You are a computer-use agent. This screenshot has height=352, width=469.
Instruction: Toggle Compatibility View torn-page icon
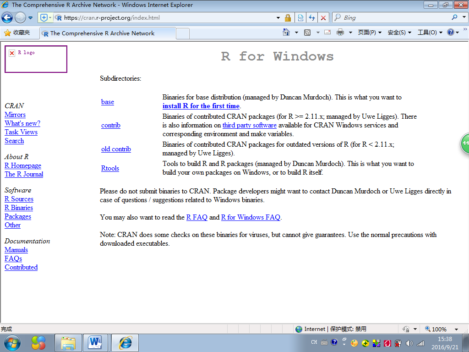pos(300,18)
